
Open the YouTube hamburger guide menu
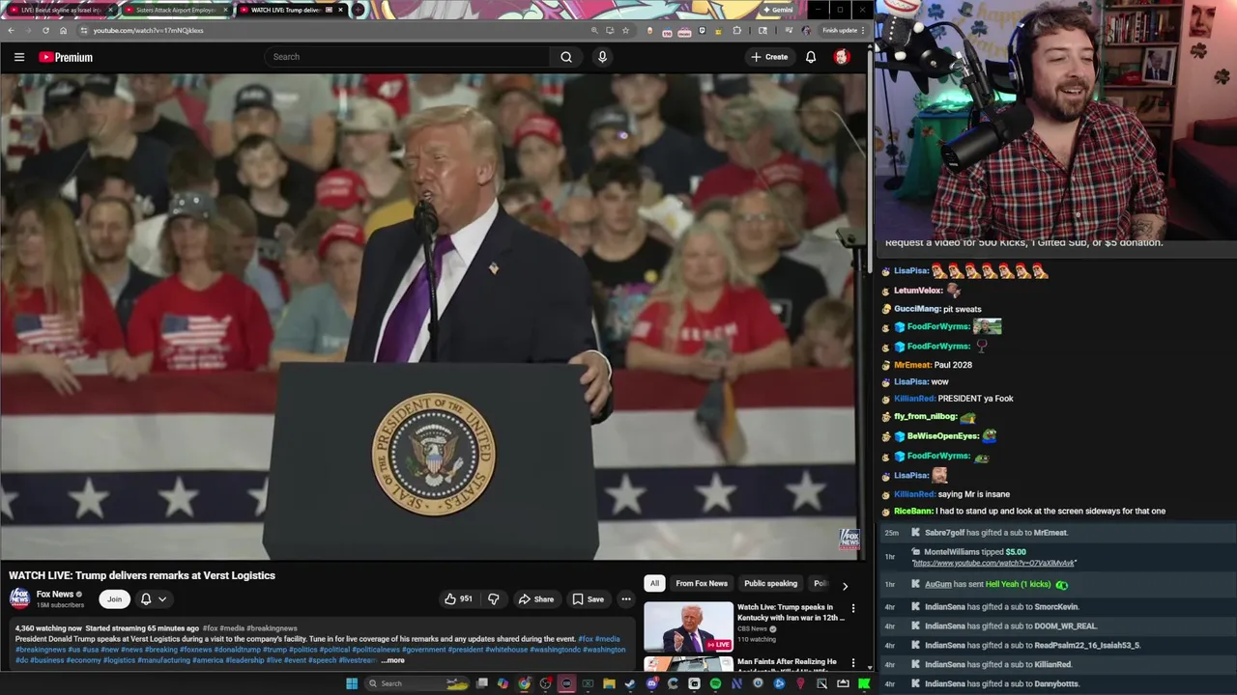18,57
